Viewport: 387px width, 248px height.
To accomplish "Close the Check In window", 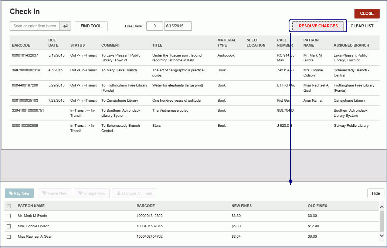I will point(367,13).
